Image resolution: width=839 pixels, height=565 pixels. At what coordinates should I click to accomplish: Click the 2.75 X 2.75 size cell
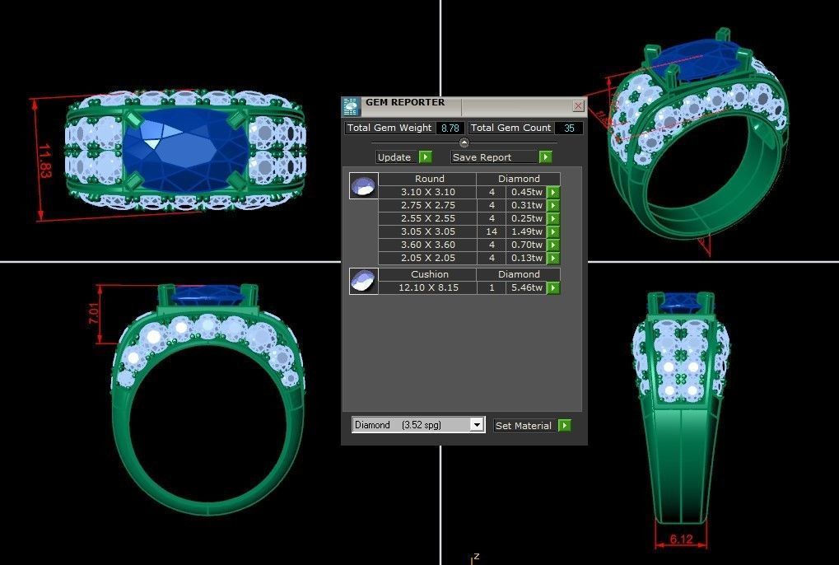tap(428, 205)
